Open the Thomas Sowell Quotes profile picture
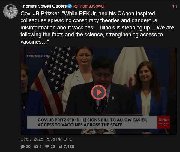 (10, 11)
